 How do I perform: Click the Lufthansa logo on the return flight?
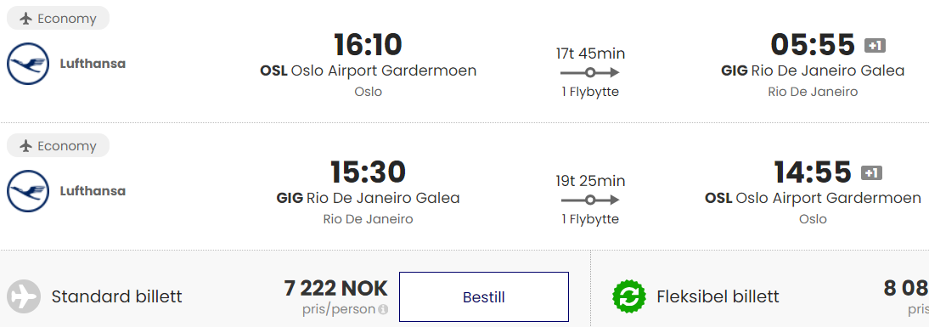[x=28, y=191]
